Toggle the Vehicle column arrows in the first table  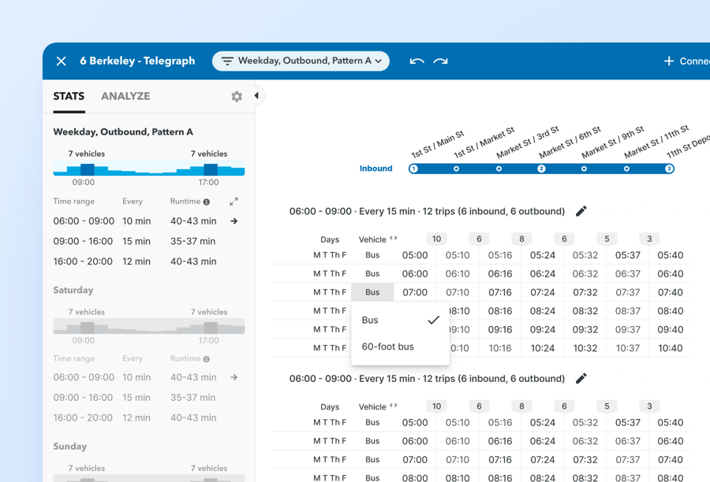tap(394, 239)
